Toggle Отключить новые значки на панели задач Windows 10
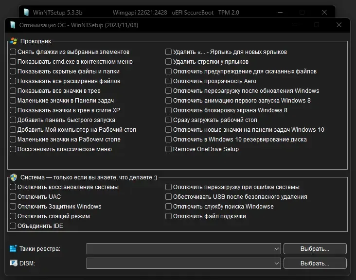The height and width of the screenshot is (280, 356). click(x=168, y=130)
